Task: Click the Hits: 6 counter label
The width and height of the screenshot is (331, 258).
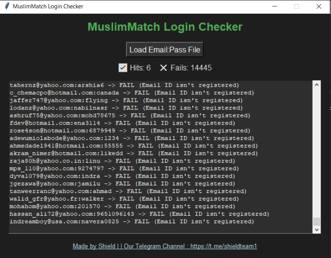Action: 140,68
